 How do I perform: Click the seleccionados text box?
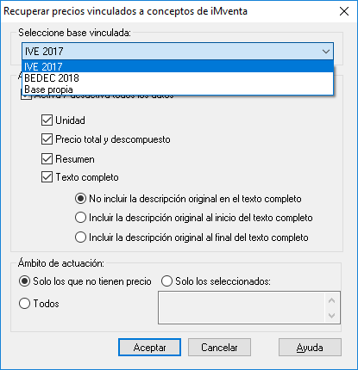[242, 308]
